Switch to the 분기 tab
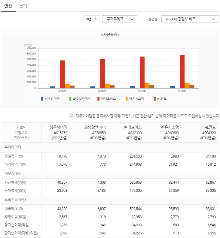 click(x=23, y=6)
